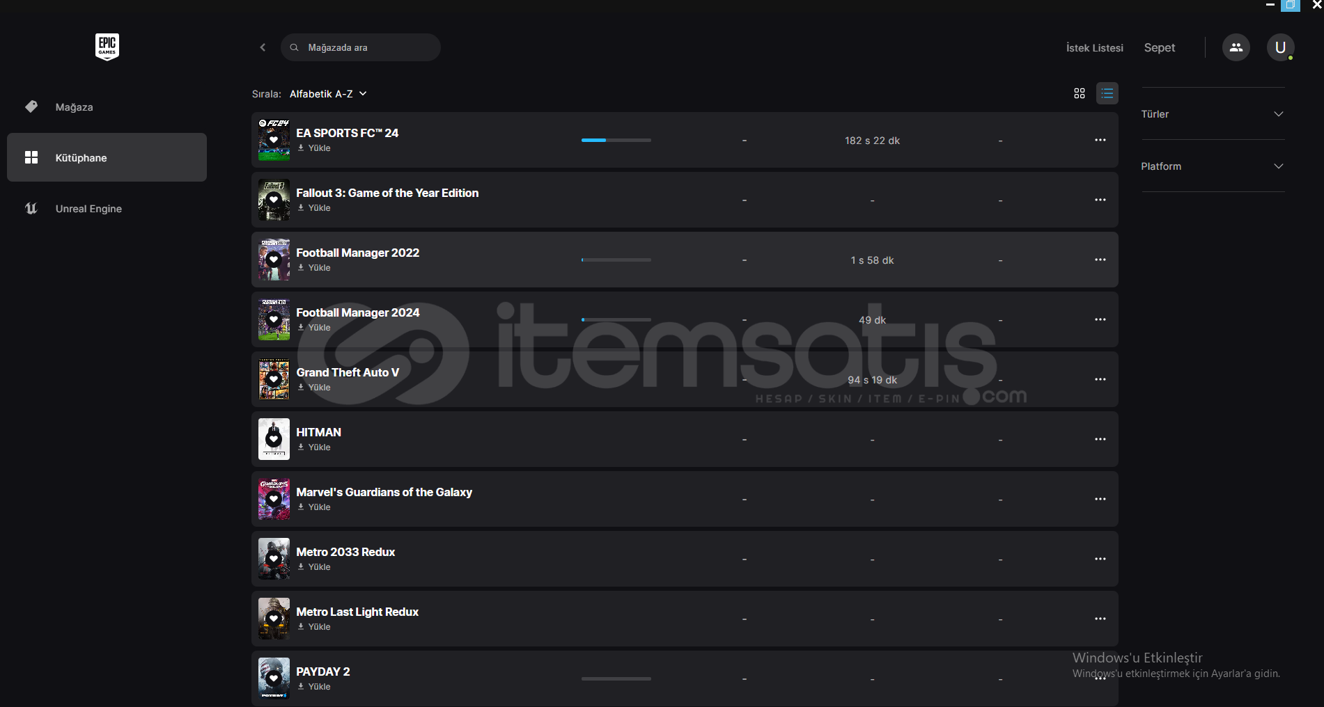Image resolution: width=1324 pixels, height=707 pixels.
Task: Select the Football Manager 2022 cover thumbnail
Action: 274,260
